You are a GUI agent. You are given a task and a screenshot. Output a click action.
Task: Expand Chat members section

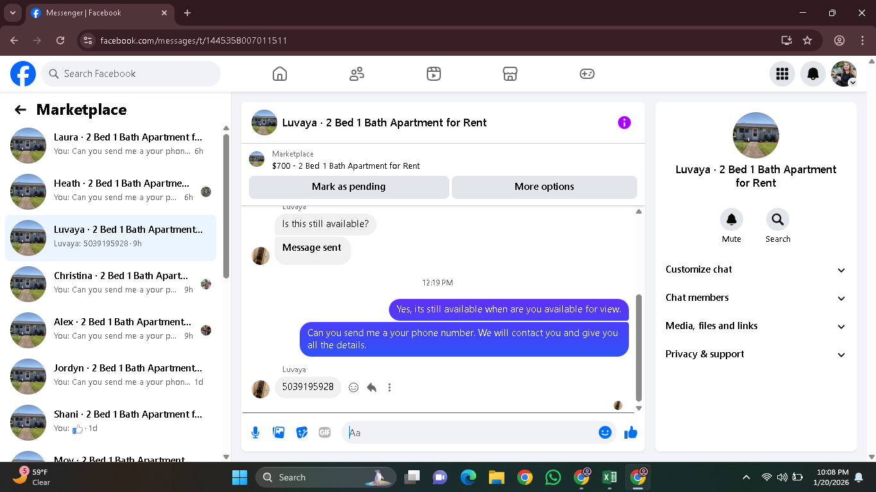(756, 298)
